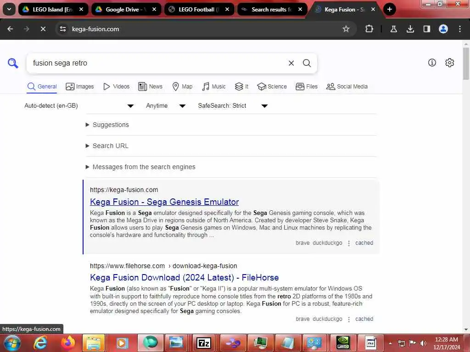Close the Kega Fusion browser tab
This screenshot has height=352, width=470.
click(x=373, y=9)
